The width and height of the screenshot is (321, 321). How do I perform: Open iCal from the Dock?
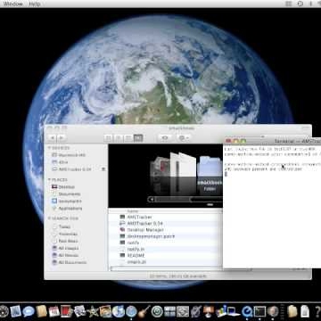(x=54, y=311)
